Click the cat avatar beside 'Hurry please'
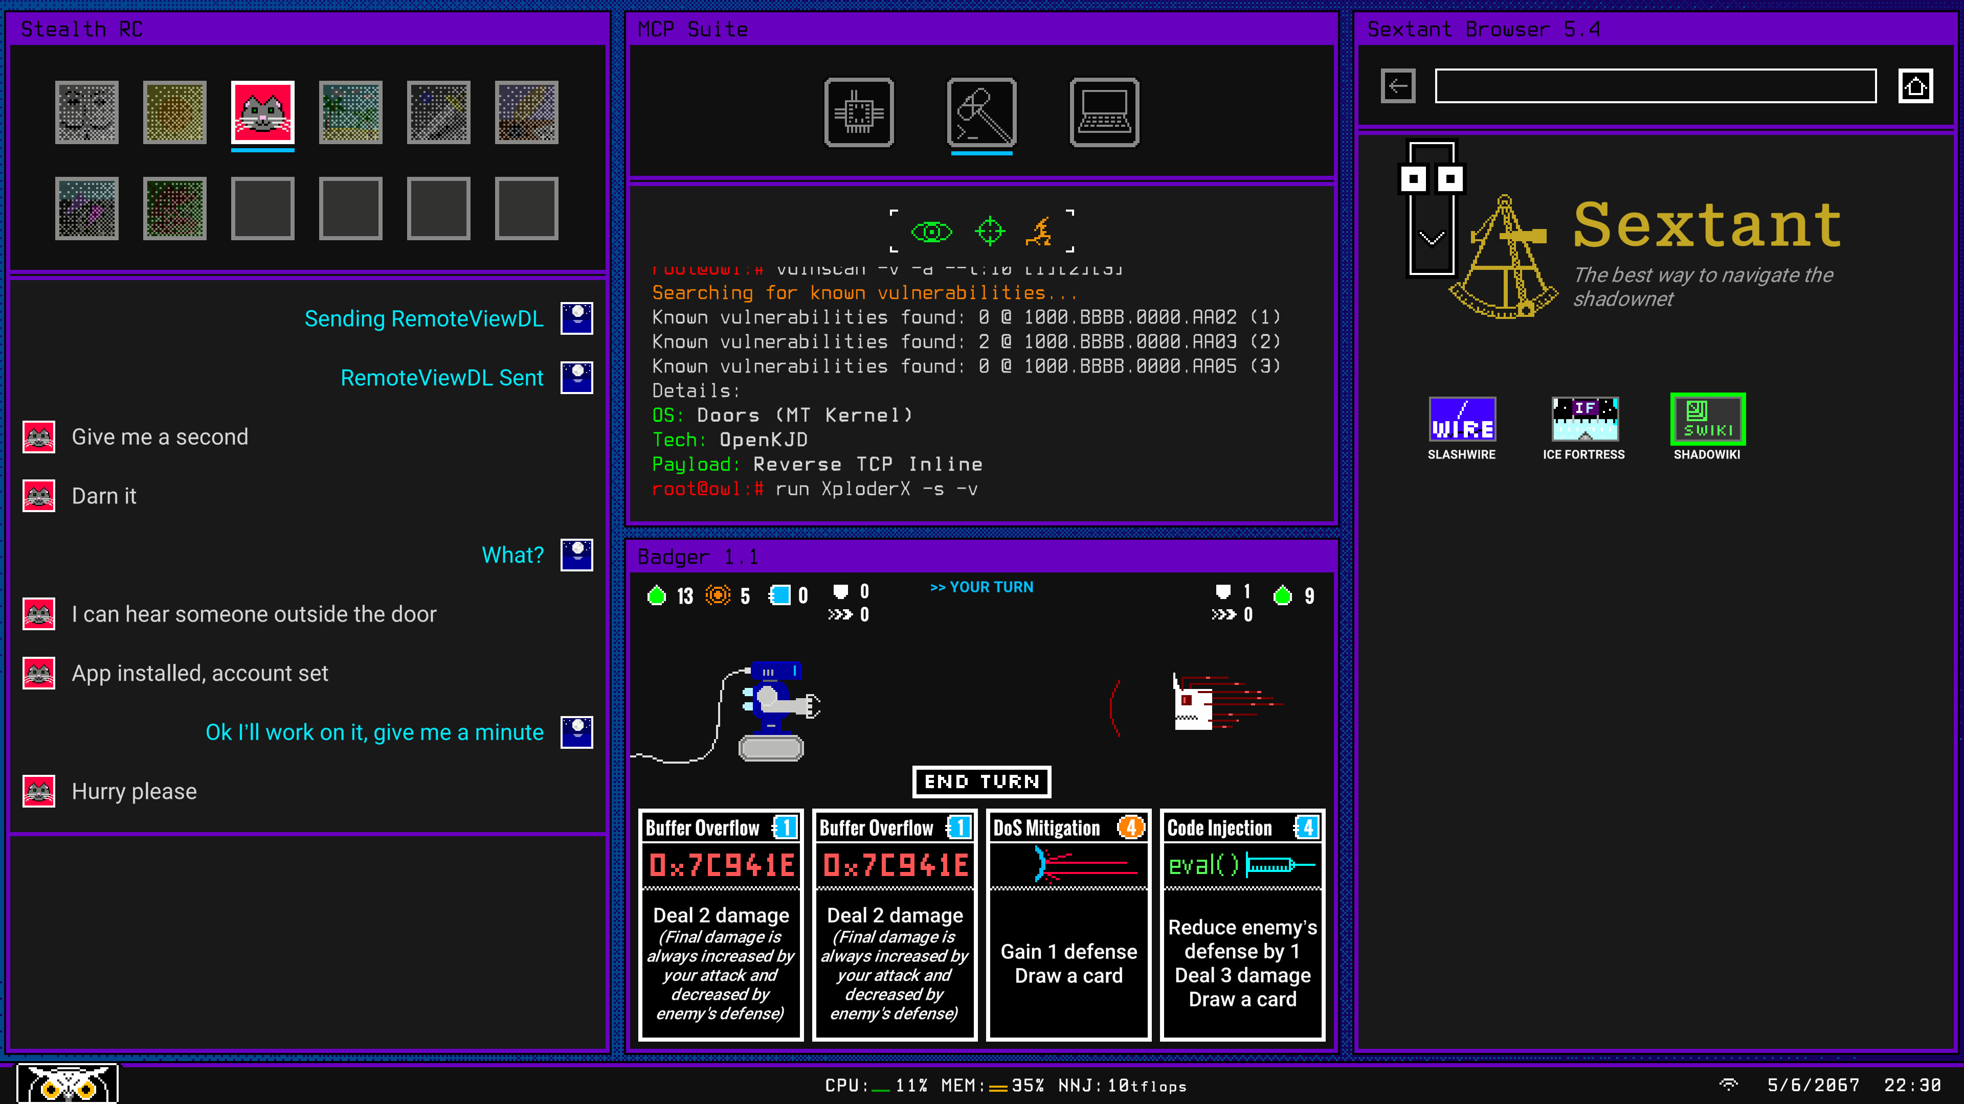Image resolution: width=1964 pixels, height=1104 pixels. [x=38, y=791]
